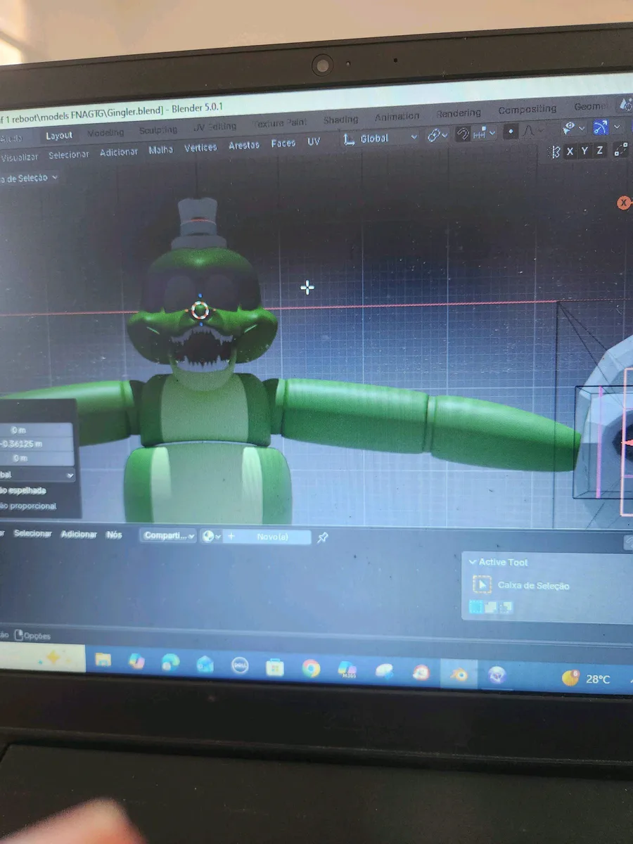Collapse the Active Tool panel
This screenshot has width=633, height=844.
473,563
